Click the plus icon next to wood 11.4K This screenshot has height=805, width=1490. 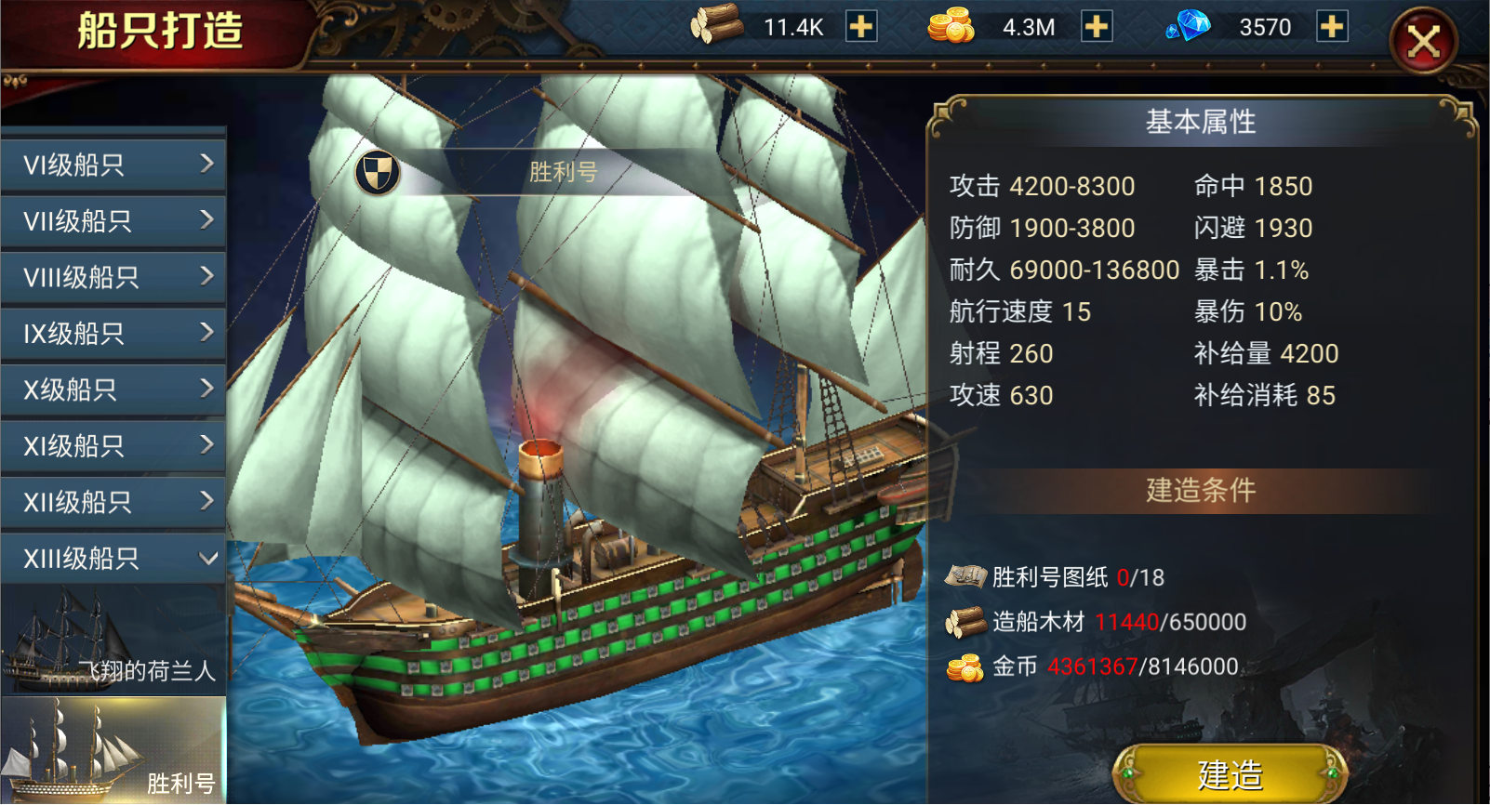click(x=861, y=27)
